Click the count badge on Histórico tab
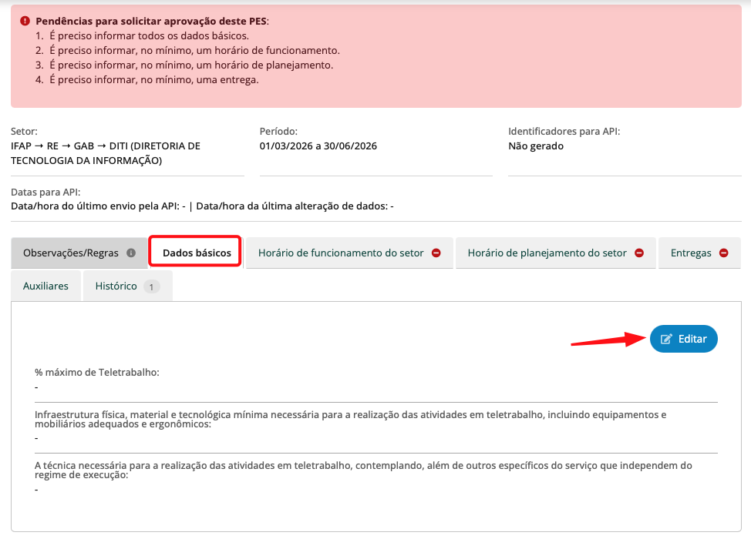Screen dimensions: 751x539 [151, 286]
